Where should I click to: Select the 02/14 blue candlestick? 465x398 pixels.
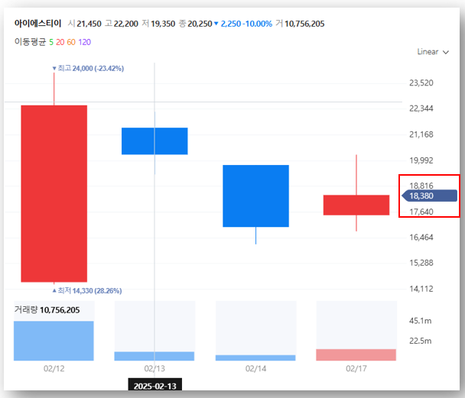(255, 196)
